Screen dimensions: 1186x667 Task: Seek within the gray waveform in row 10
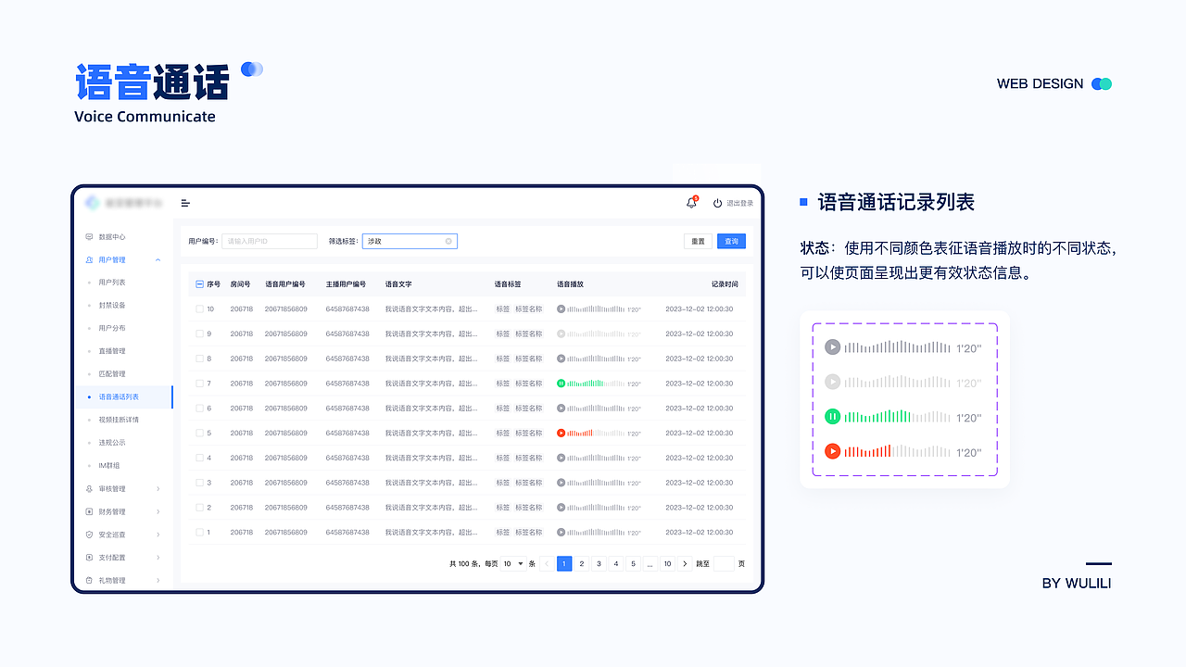pos(596,308)
